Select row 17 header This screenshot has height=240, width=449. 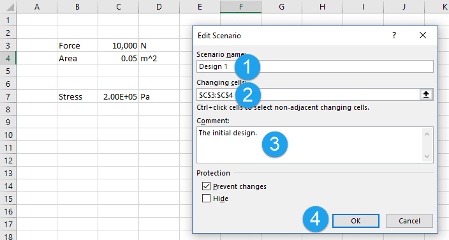tap(8, 224)
